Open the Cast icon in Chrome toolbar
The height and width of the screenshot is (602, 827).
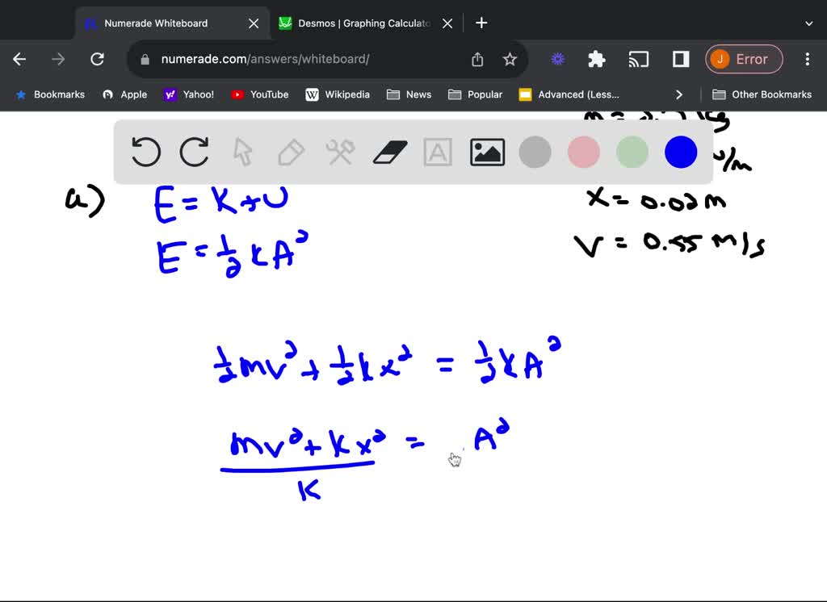tap(639, 59)
